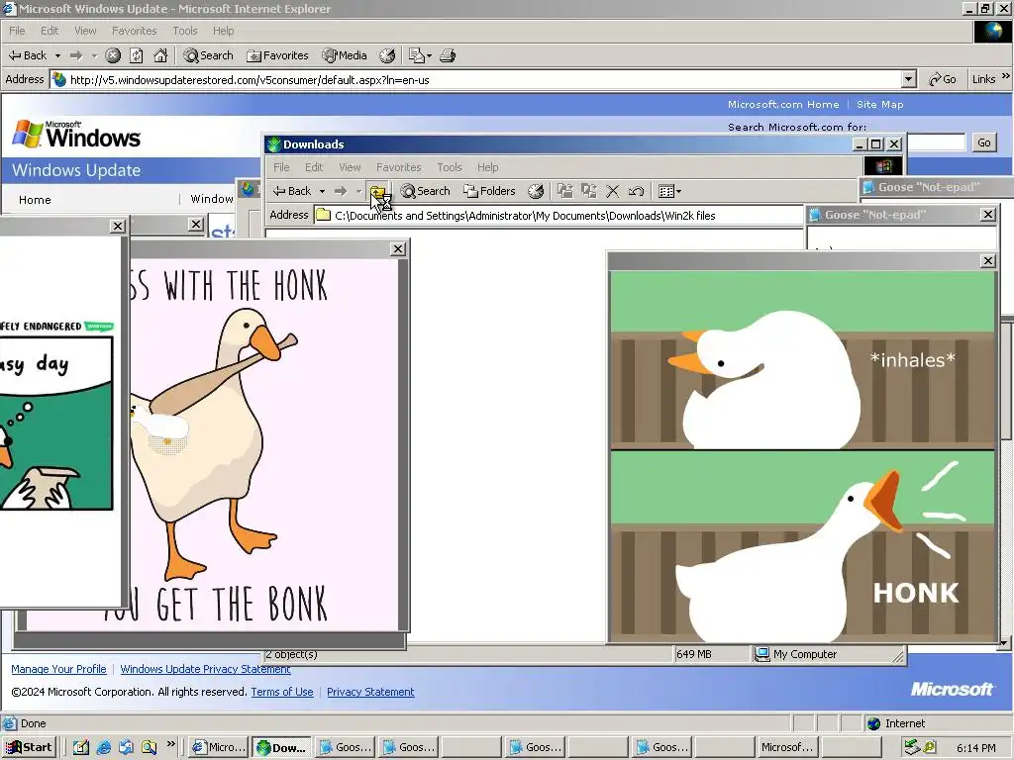The width and height of the screenshot is (1014, 760).
Task: Show History in Internet Explorer toolbar
Action: tap(387, 55)
